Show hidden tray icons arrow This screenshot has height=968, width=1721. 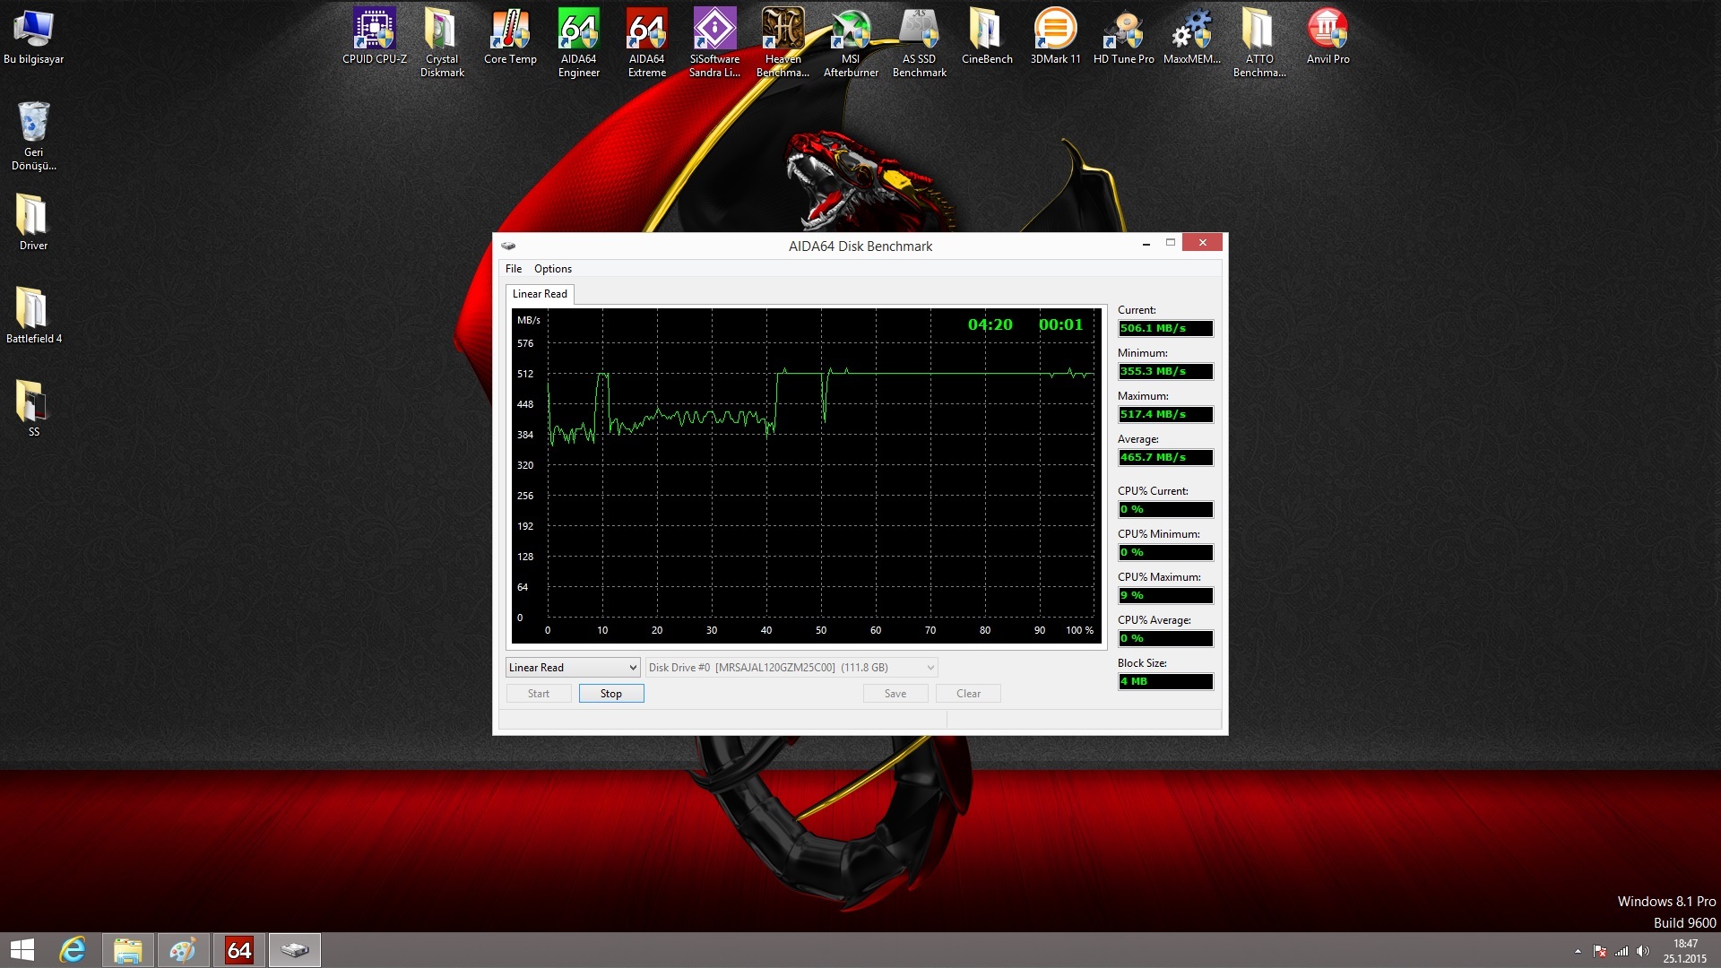1578,951
